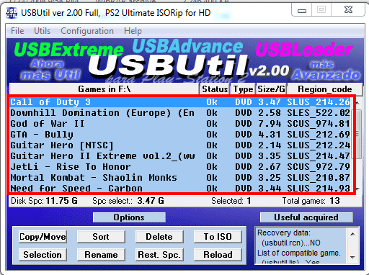Image resolution: width=369 pixels, height=275 pixels.
Task: Click size value 4.31 for GTA - Bully
Action: click(270, 135)
